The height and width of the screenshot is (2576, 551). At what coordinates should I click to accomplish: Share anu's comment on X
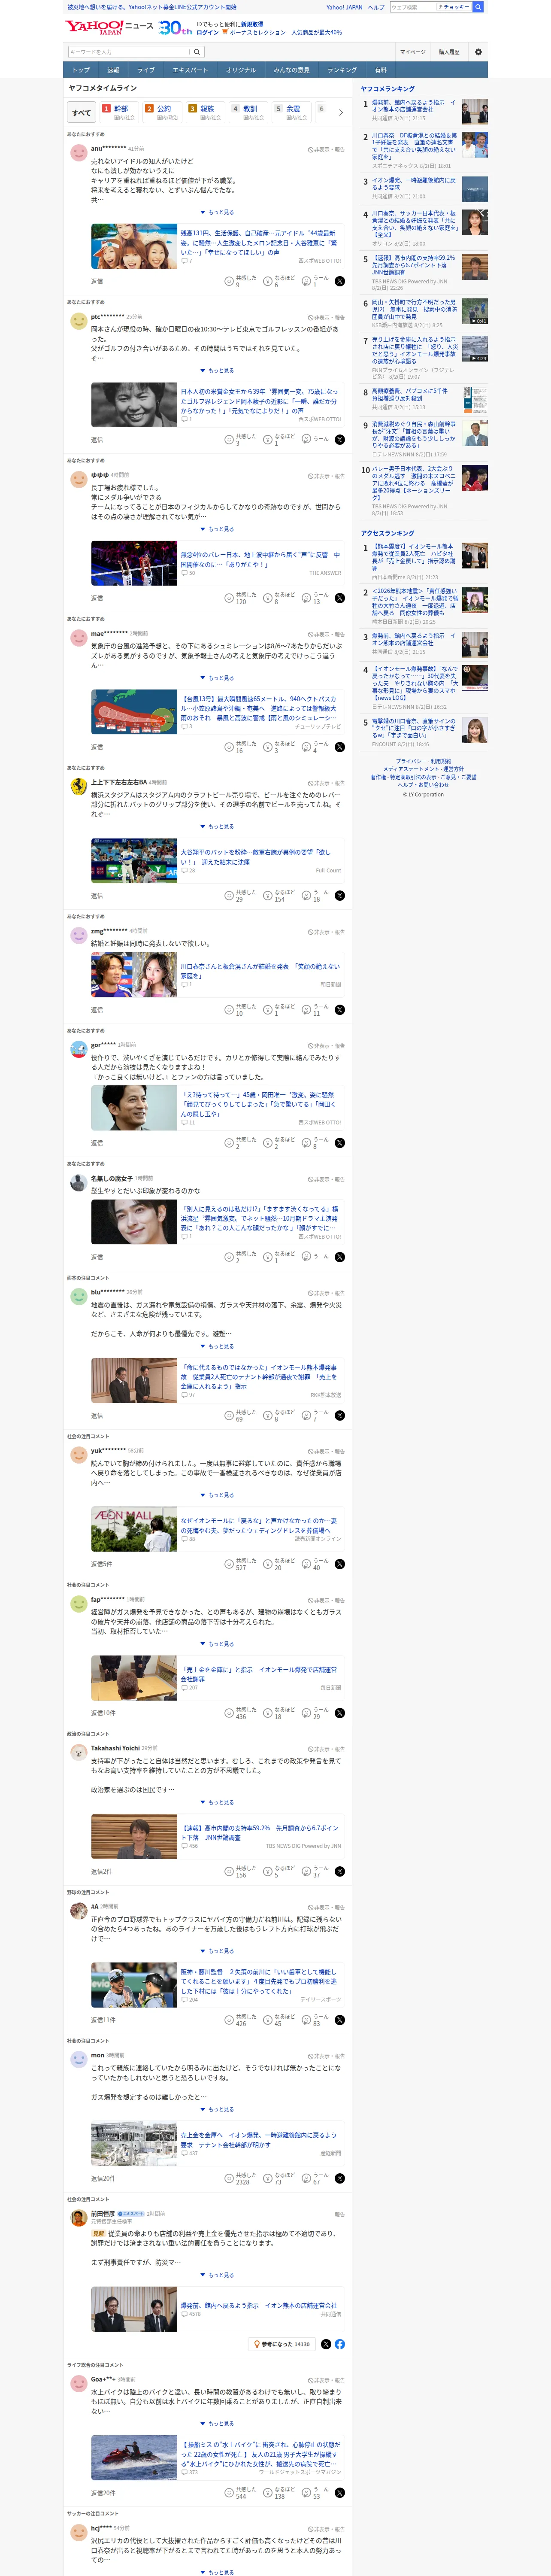tap(340, 281)
